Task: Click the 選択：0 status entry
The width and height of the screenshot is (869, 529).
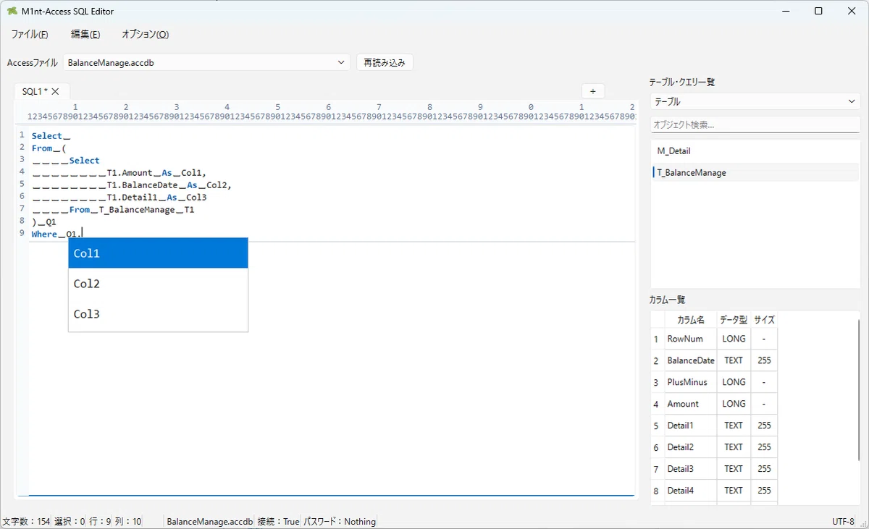Action: [x=70, y=522]
